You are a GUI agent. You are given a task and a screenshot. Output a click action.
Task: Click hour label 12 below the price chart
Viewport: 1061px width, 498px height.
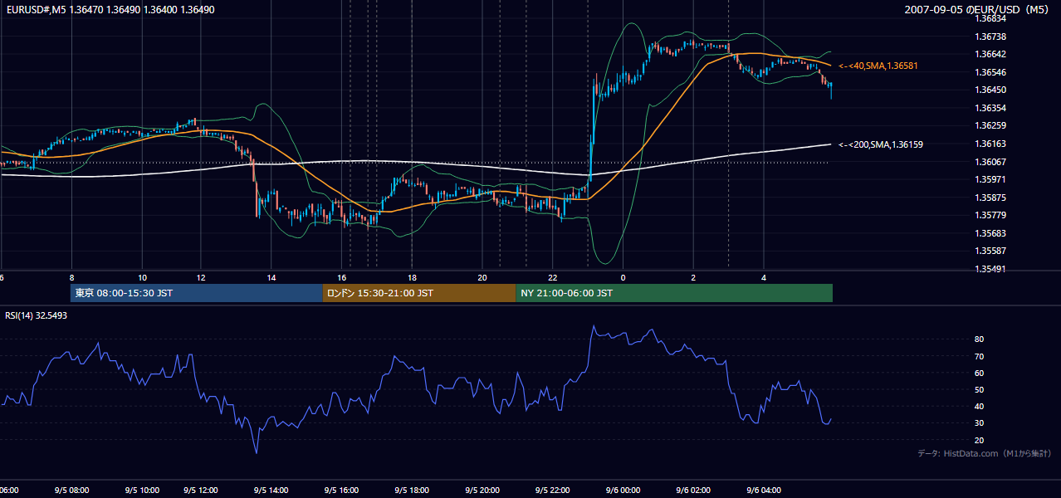[x=200, y=277]
